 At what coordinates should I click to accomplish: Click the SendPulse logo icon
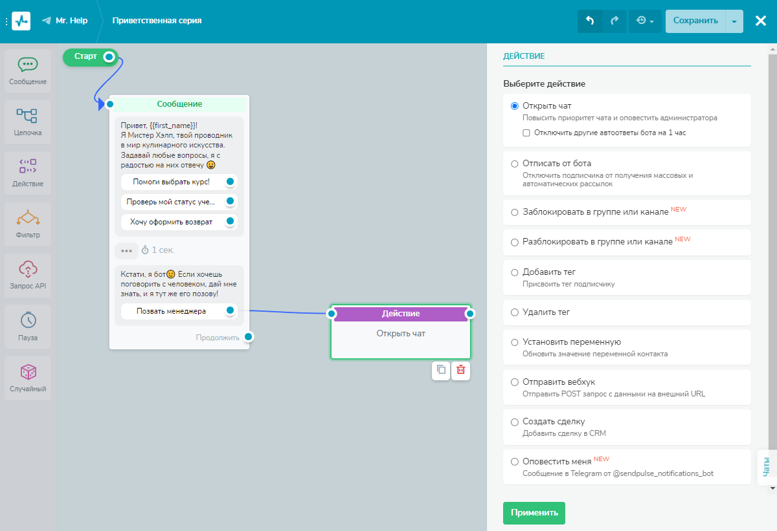pos(21,21)
